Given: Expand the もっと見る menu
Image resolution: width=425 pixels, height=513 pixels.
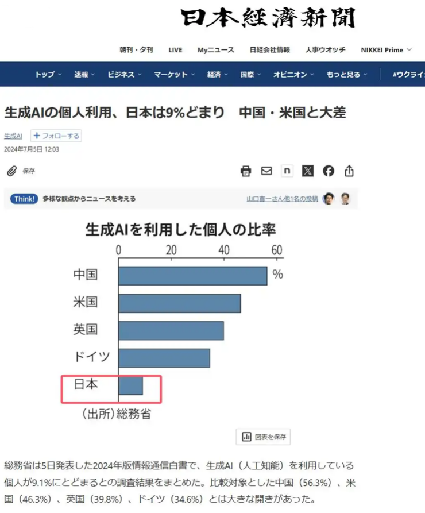Looking at the screenshot, I should 347,75.
